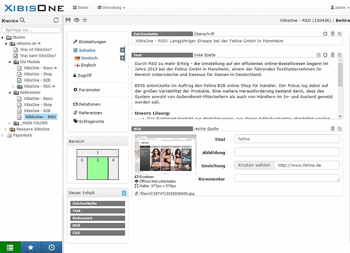Click the Resource XibisOne folder icon

coord(13,129)
